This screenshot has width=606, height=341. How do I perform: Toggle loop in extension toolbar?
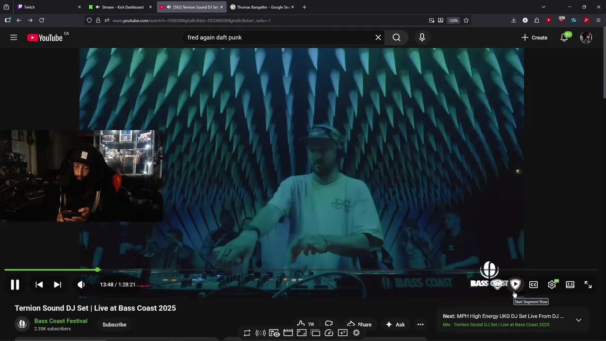(x=247, y=333)
